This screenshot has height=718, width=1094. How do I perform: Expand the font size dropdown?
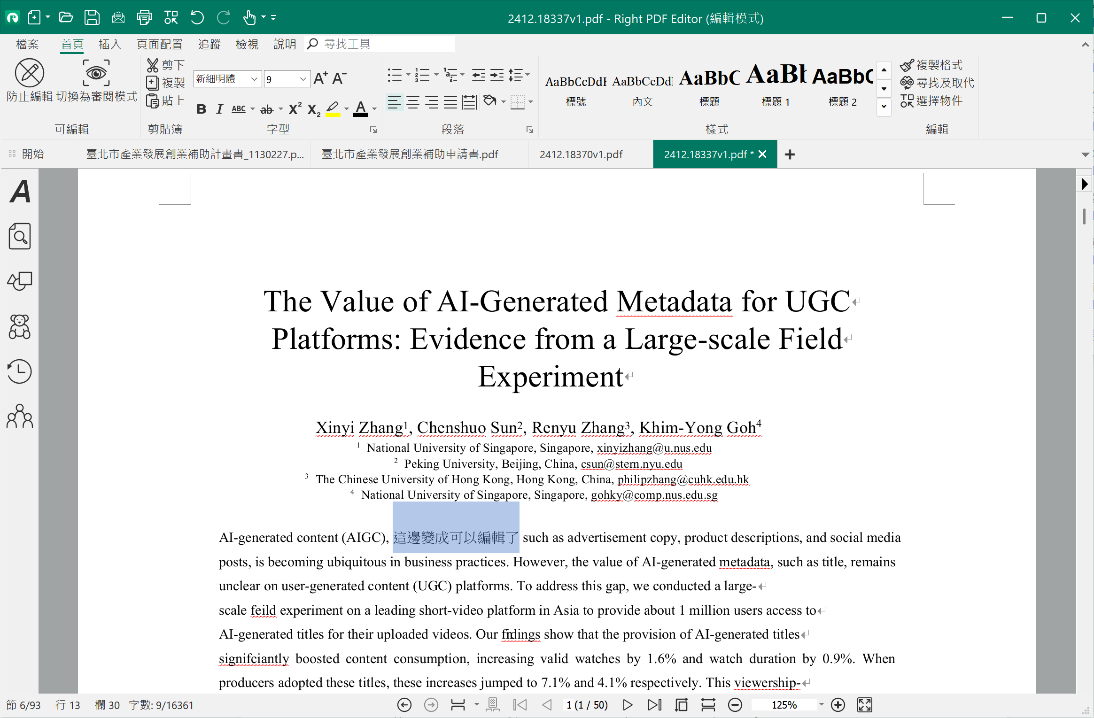pyautogui.click(x=303, y=79)
